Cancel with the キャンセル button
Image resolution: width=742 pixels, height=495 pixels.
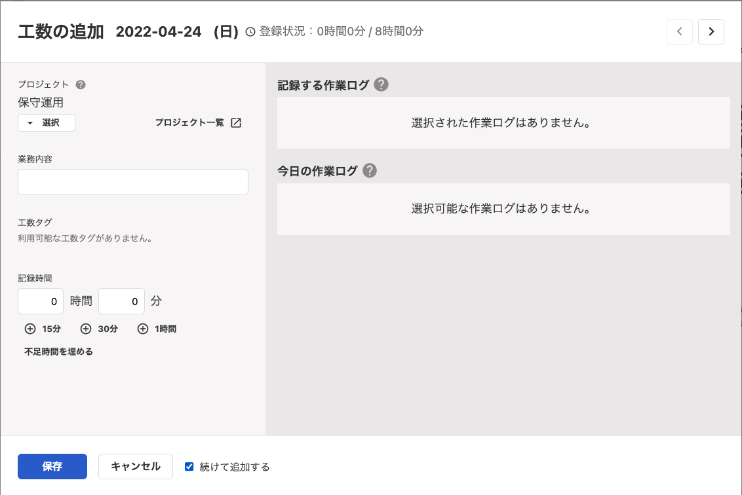(x=136, y=467)
